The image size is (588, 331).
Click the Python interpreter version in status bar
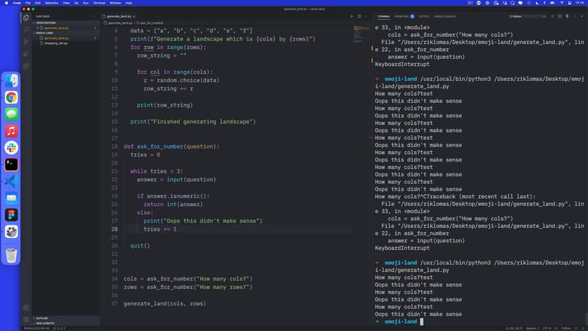point(34,328)
